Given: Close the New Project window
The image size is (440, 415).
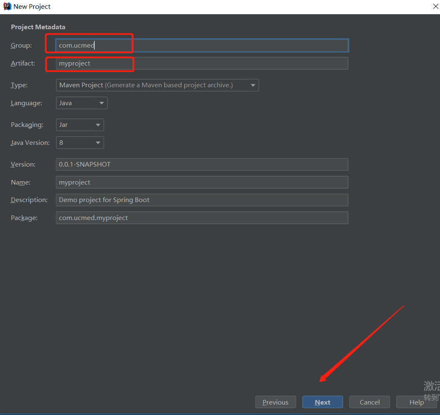Looking at the screenshot, I should [x=435, y=6].
